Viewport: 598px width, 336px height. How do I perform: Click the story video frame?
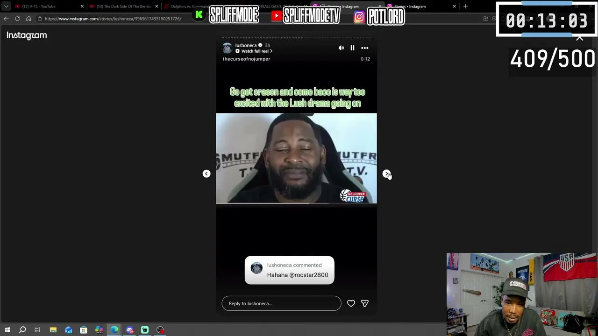coord(296,158)
